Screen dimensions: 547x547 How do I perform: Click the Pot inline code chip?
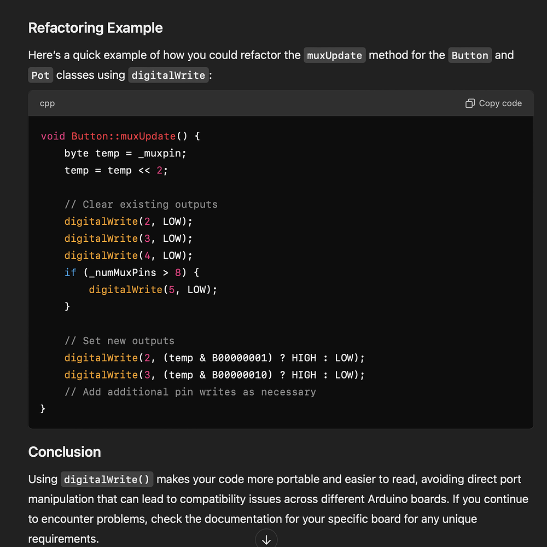pos(40,75)
